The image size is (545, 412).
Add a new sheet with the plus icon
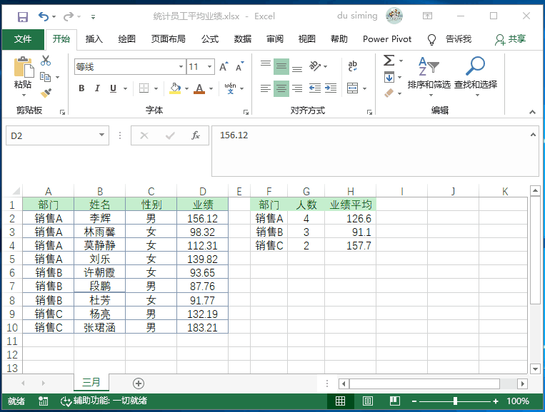(x=139, y=383)
